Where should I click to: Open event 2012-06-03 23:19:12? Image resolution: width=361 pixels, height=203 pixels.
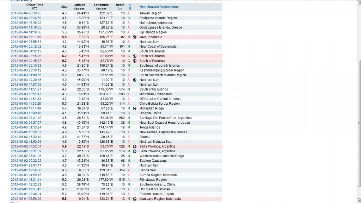[x=26, y=70]
